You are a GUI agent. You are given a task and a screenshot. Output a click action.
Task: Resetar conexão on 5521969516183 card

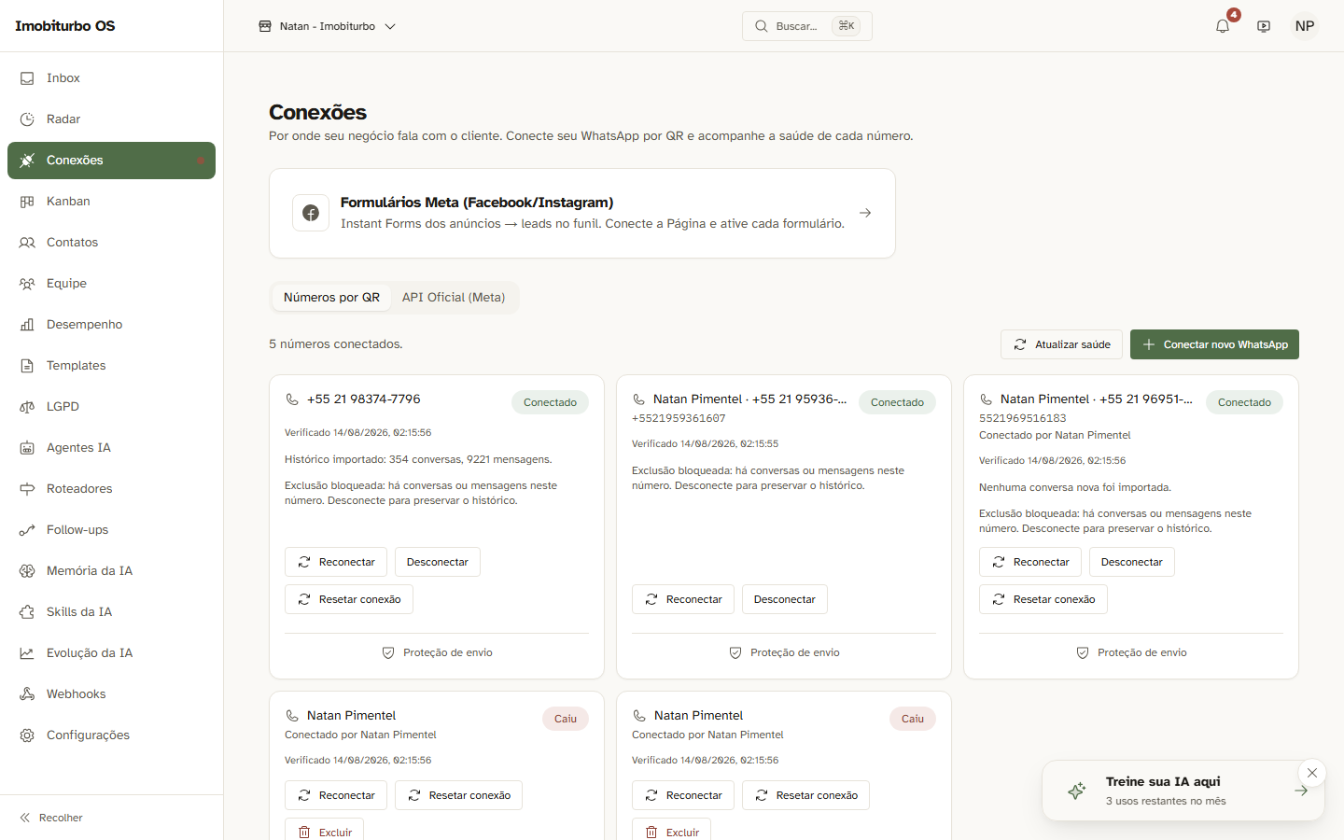tap(1043, 599)
